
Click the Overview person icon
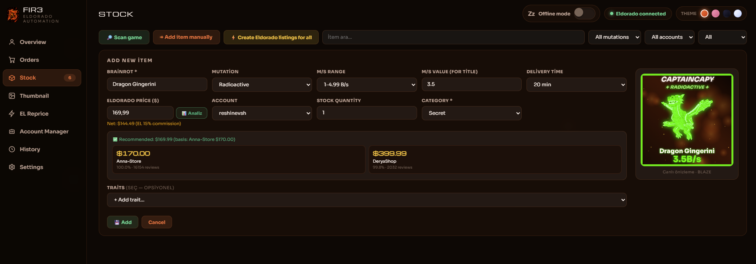click(12, 42)
